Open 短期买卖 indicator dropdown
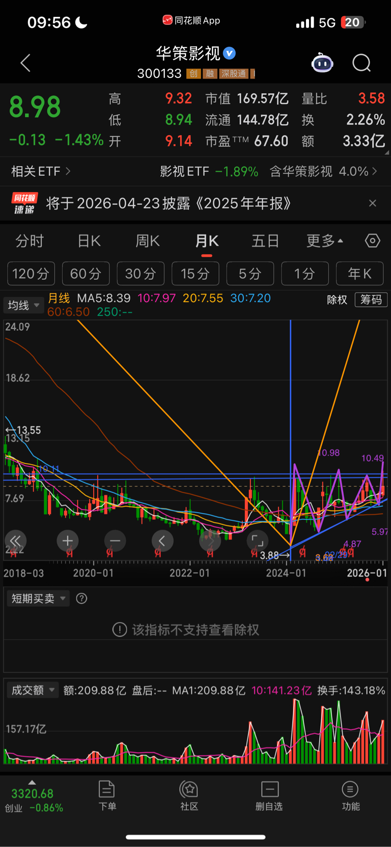 (38, 598)
